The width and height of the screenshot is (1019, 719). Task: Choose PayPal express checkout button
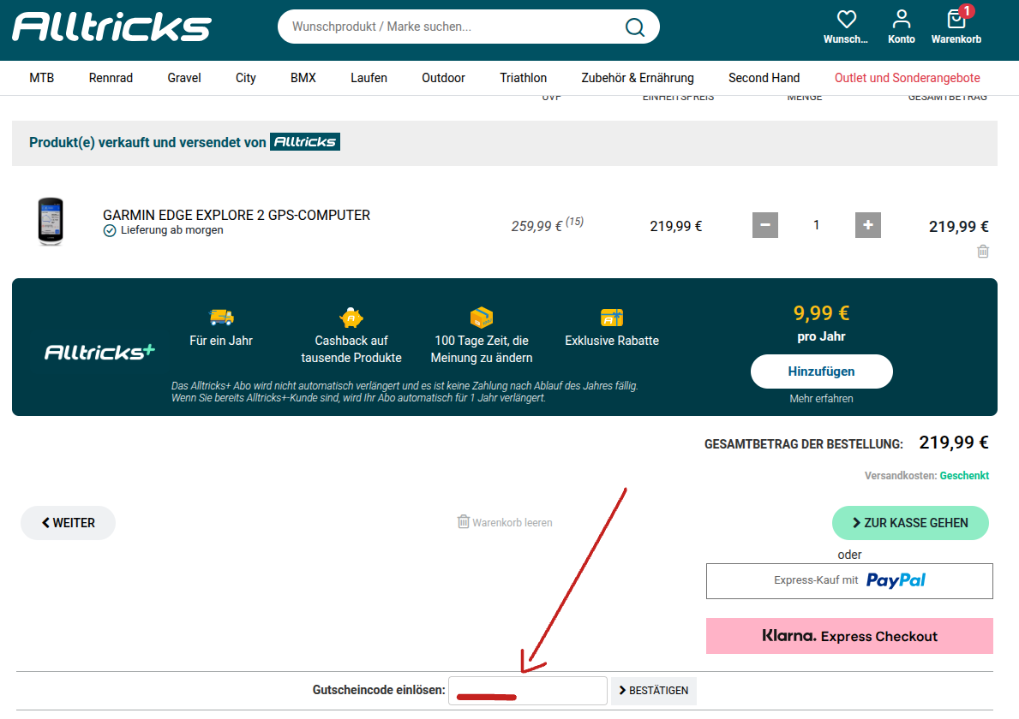click(848, 580)
